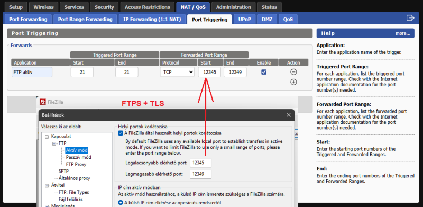Viewport: 423px width, 207px height.
Task: Open the NAT / QoS tab
Action: point(193,7)
